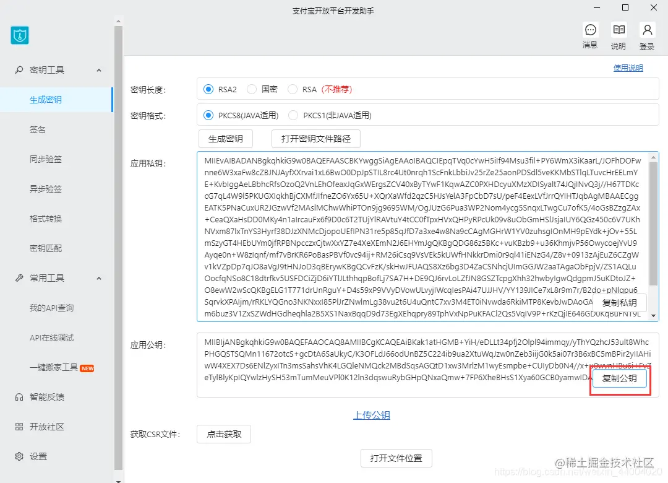668x483 pixels.
Task: Open the 使用说明 link
Action: 628,68
